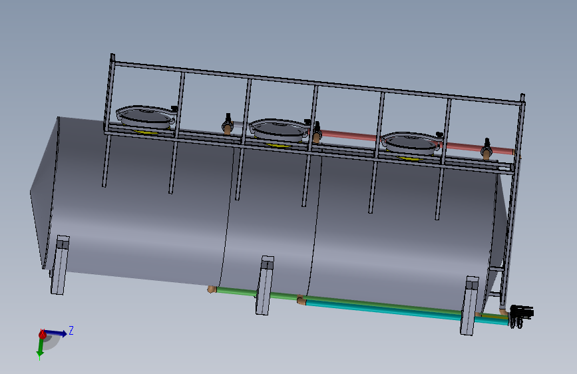
Task: Select the middle support leg of the tank
Action: [265, 285]
